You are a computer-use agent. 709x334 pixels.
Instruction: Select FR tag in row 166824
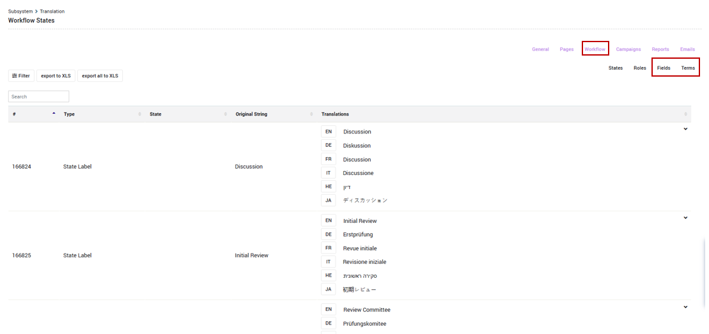pos(329,159)
